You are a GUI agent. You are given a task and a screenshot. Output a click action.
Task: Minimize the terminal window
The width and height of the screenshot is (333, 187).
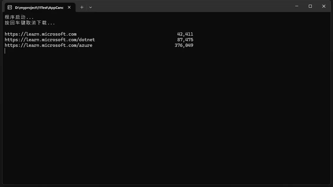click(297, 6)
